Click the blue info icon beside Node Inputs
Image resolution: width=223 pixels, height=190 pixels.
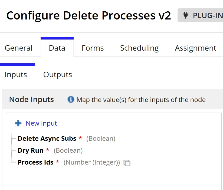(x=71, y=99)
